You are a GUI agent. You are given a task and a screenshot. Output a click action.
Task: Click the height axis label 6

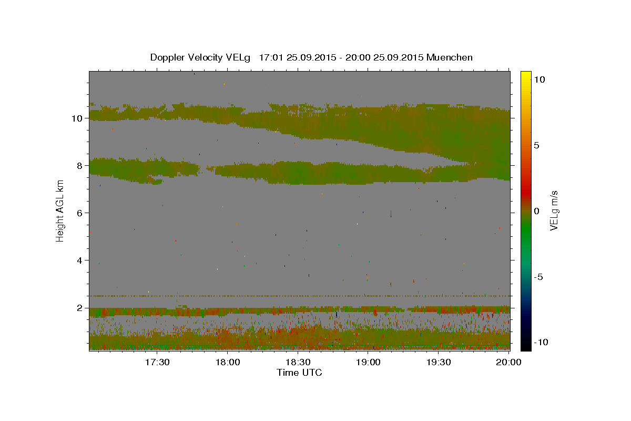click(80, 213)
